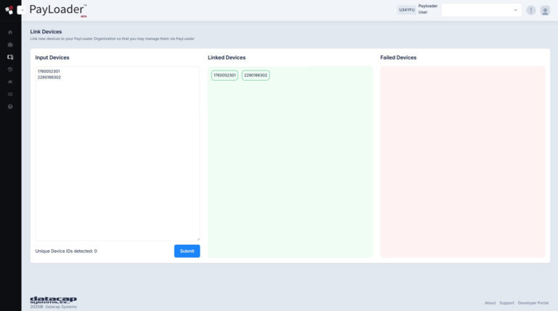Click the text '2290166302' in input area

49,77
